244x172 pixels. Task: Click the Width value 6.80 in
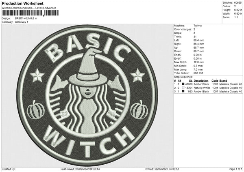(238, 14)
